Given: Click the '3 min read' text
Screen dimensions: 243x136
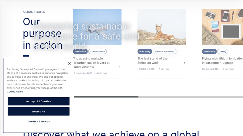Looking at the screenshot, I should coord(228,69).
